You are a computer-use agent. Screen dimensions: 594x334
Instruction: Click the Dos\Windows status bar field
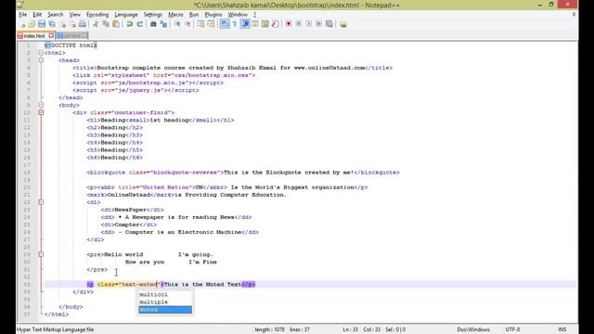click(473, 329)
